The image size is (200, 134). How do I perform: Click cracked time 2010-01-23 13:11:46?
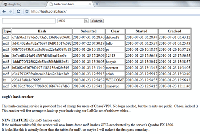coord(174,86)
